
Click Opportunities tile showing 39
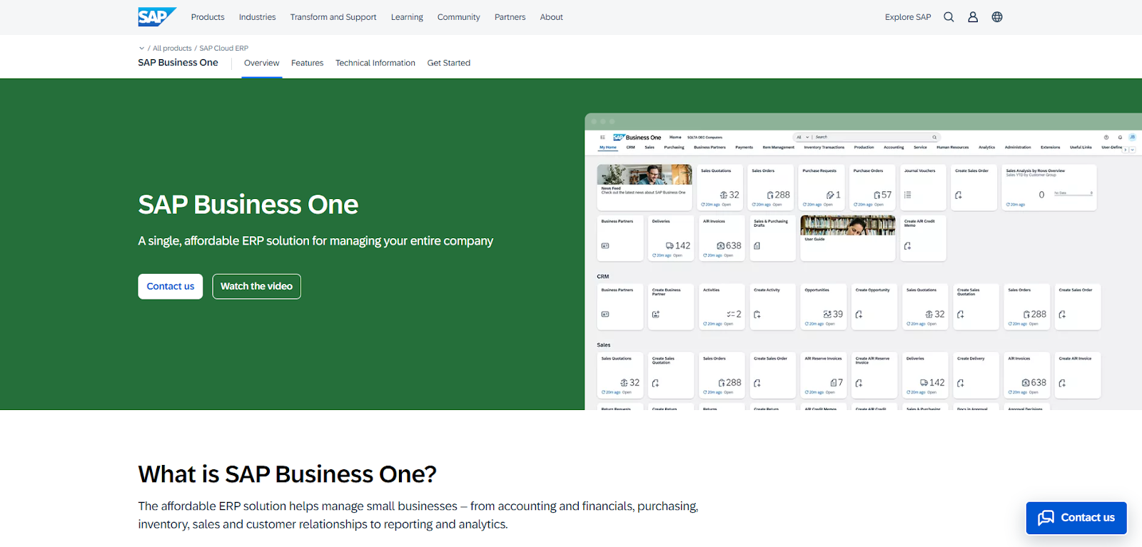(x=824, y=307)
